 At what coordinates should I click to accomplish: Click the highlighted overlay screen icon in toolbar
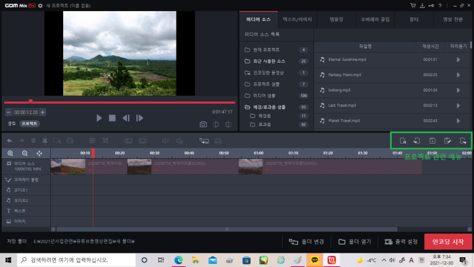[204, 141]
